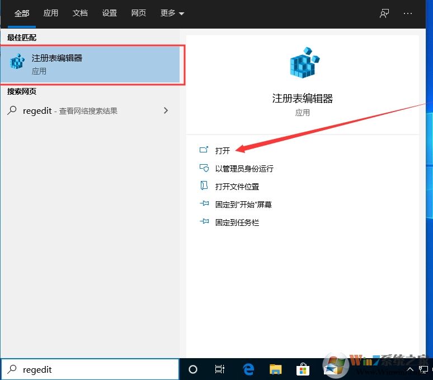The height and width of the screenshot is (380, 433).
Task: Switch to the 应用 tab
Action: [x=50, y=13]
